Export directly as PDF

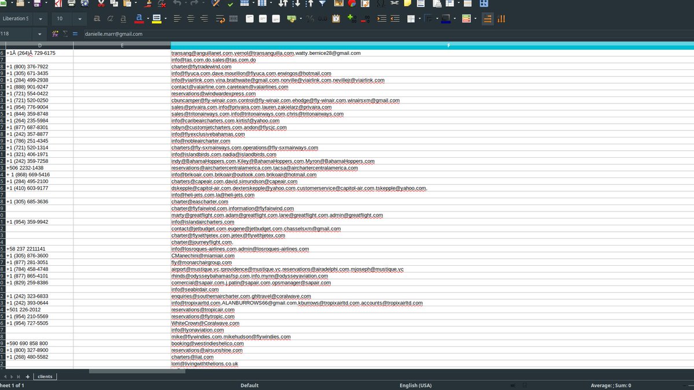click(x=58, y=3)
